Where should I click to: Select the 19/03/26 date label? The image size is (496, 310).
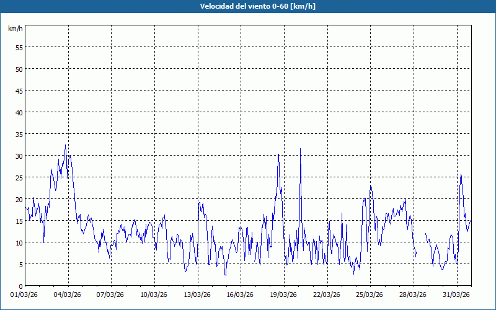pos(284,294)
